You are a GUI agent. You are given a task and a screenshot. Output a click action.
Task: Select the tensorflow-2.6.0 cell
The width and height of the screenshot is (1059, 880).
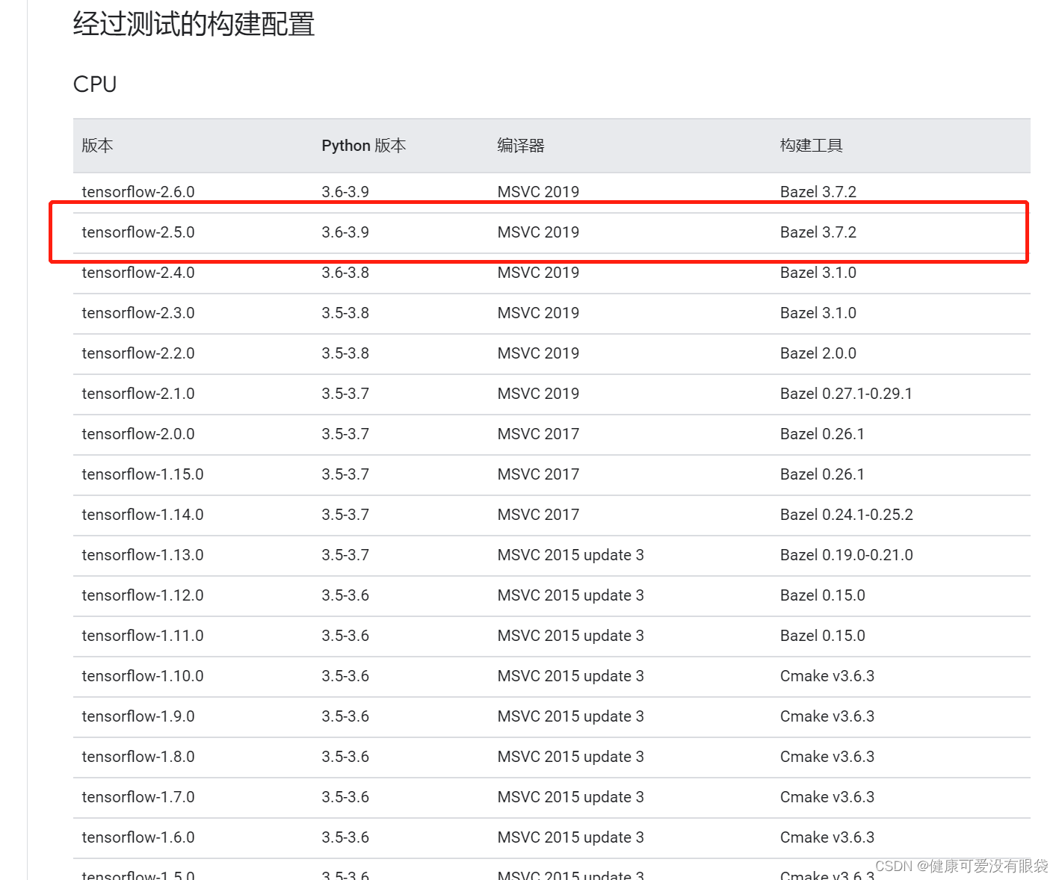click(138, 192)
